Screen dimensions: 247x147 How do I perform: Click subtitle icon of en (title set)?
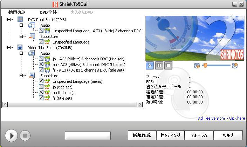pyautogui.click(x=47, y=92)
